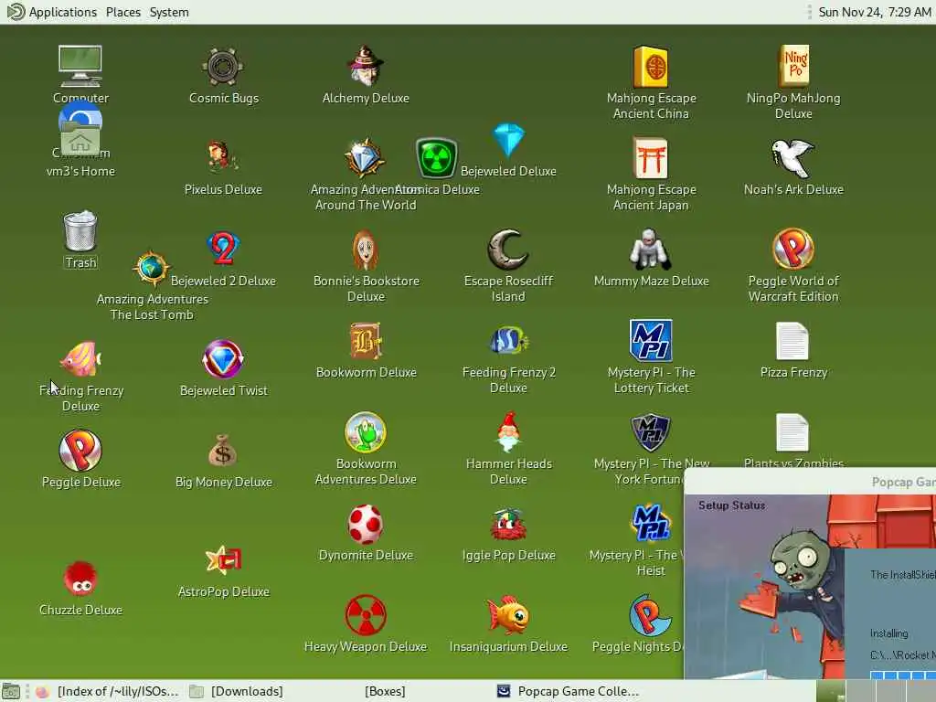The height and width of the screenshot is (702, 936).
Task: Open NingPo MahJong Deluxe icon
Action: [793, 66]
